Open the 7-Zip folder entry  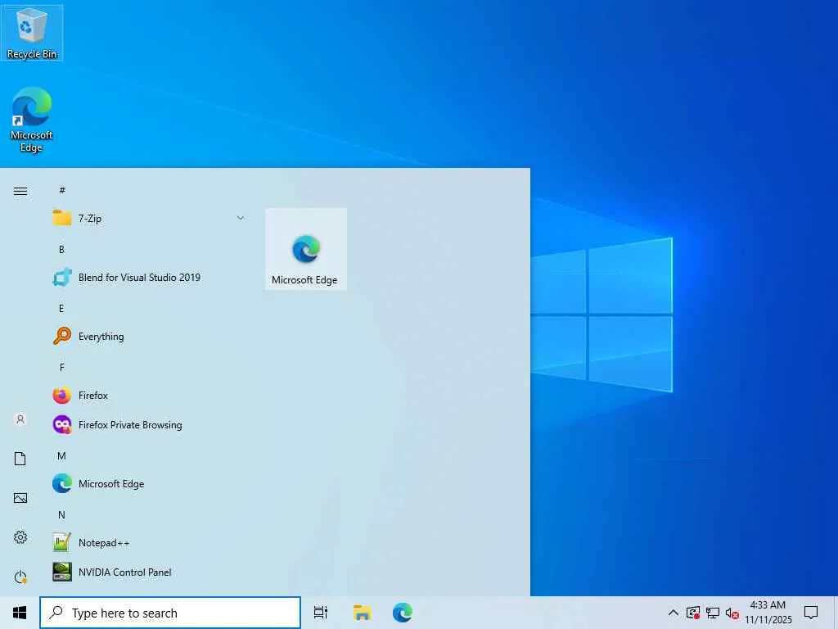149,218
